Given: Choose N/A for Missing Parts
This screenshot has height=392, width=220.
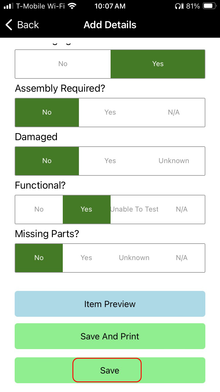Looking at the screenshot, I should [182, 258].
